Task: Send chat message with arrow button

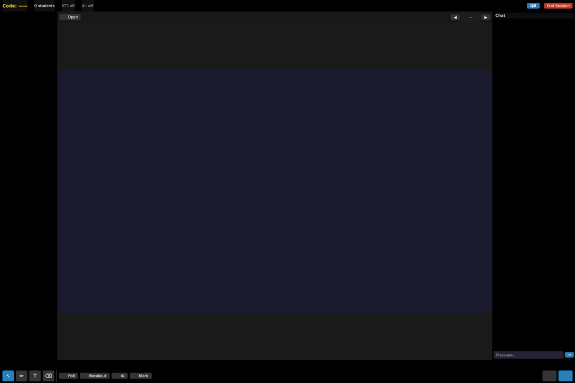Action: click(569, 355)
